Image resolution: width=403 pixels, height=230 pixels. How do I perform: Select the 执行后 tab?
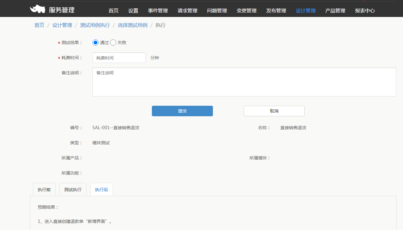tap(102, 189)
